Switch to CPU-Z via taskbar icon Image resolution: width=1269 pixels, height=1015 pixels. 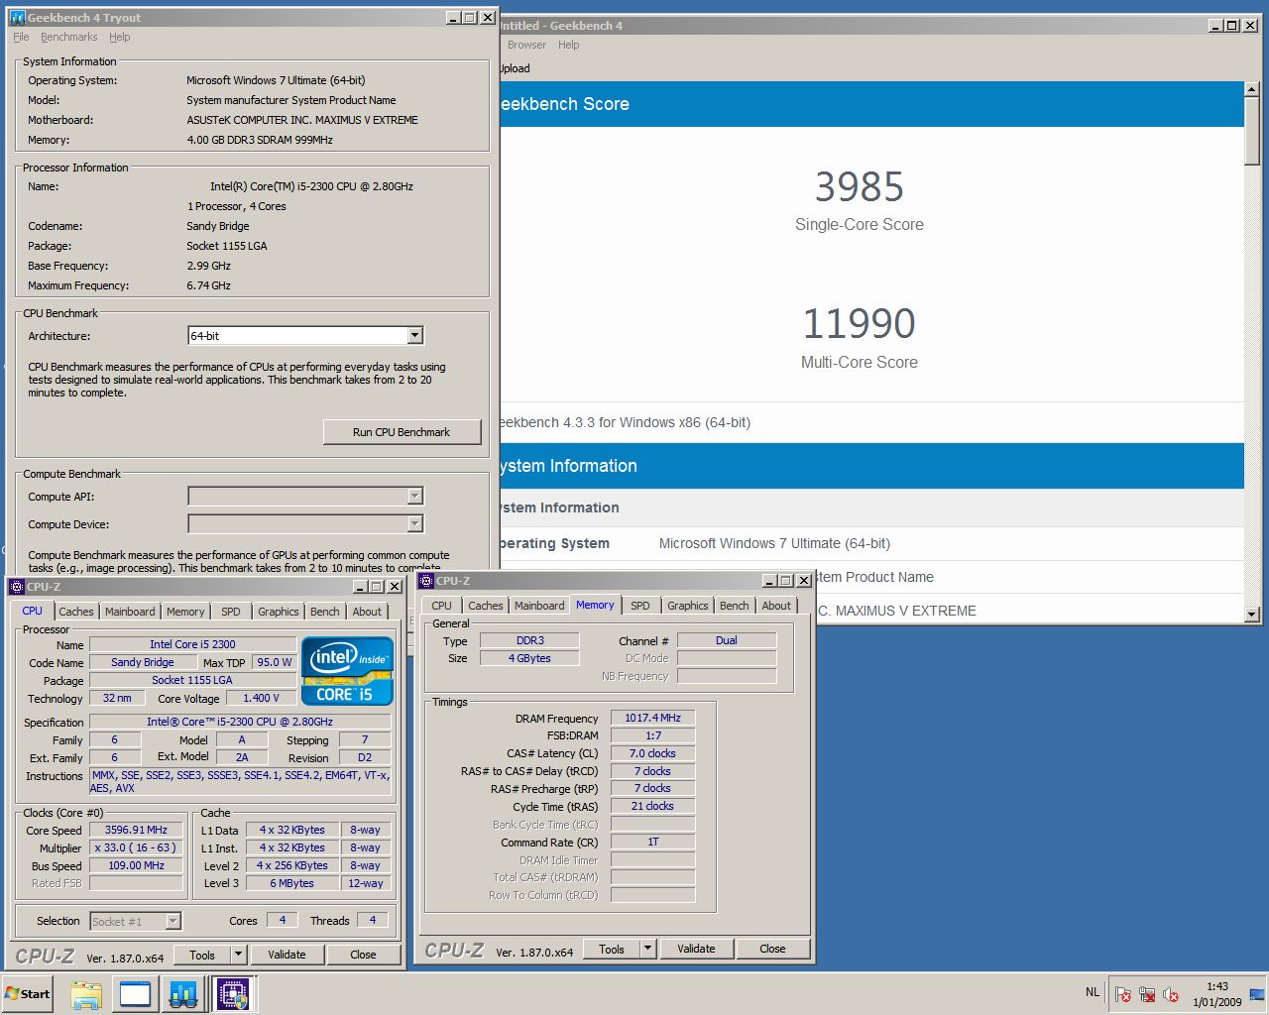click(234, 994)
